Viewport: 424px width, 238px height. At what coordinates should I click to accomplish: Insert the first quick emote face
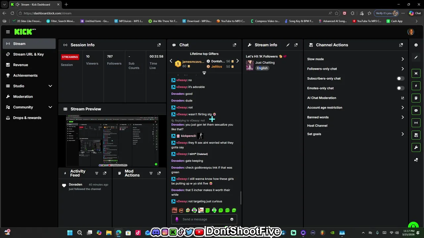click(174, 210)
